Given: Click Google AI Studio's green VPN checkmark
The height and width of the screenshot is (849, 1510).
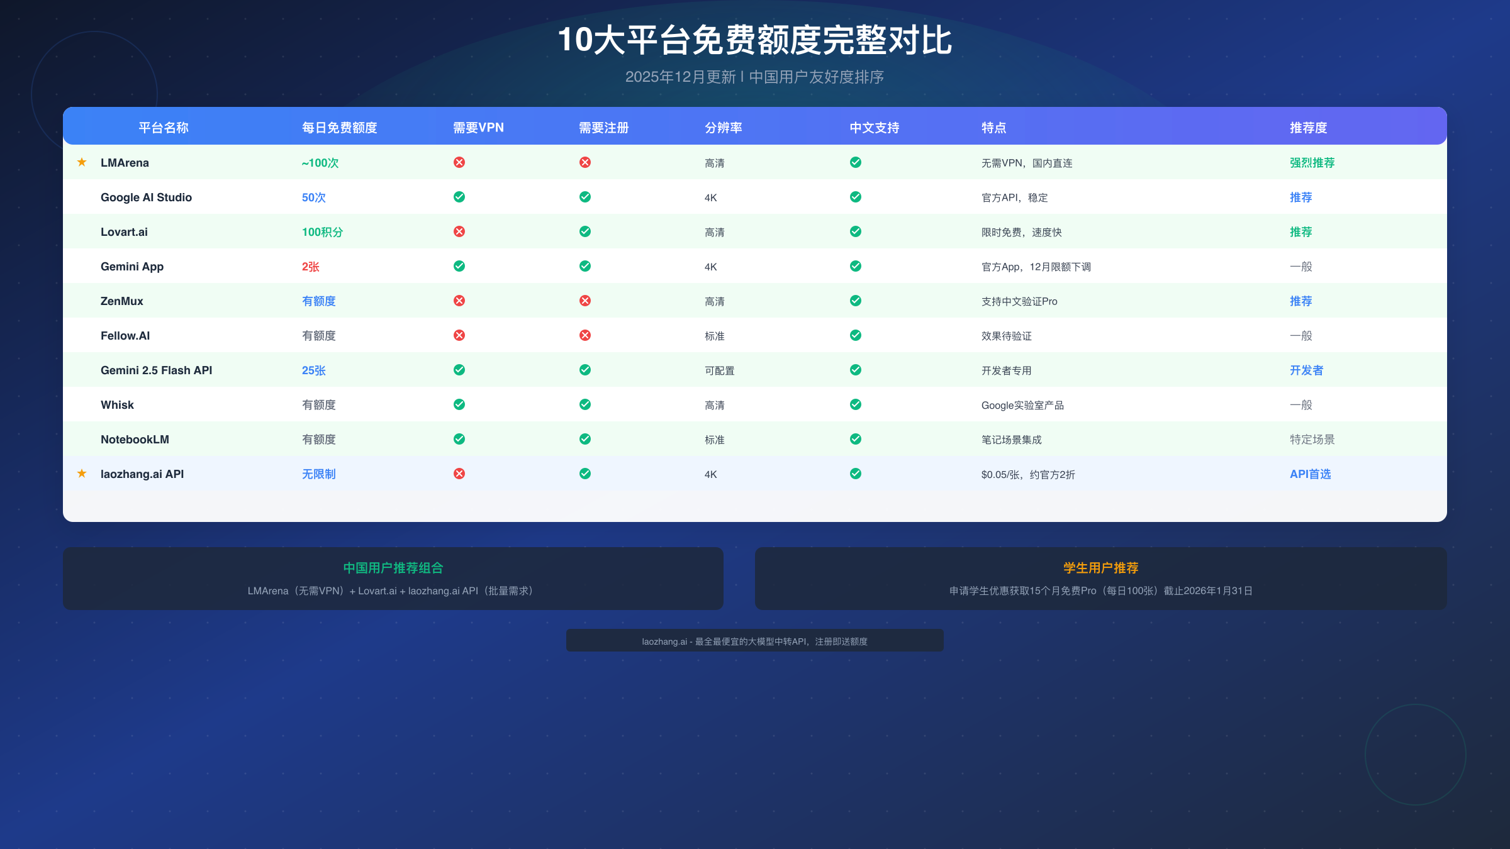Looking at the screenshot, I should [459, 197].
